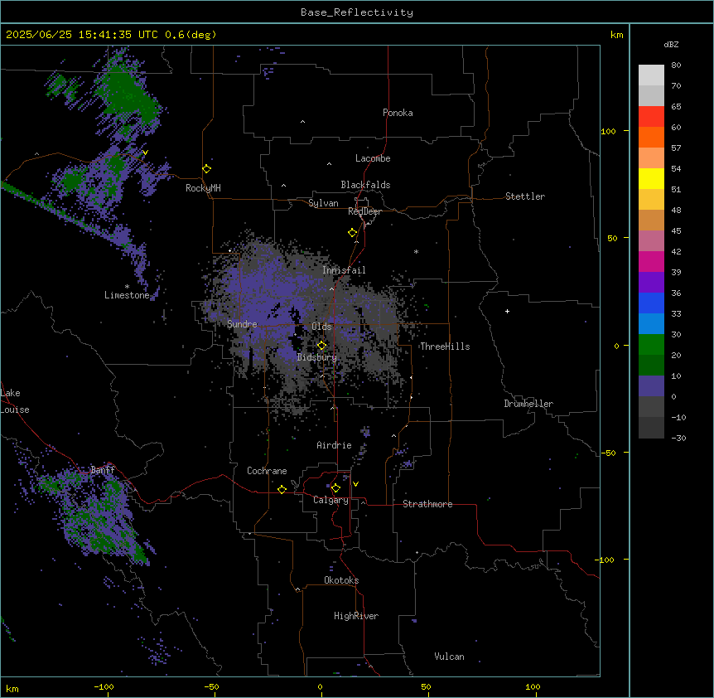Click the asterisk marker east of Innisfail
This screenshot has width=714, height=698.
pos(416,252)
